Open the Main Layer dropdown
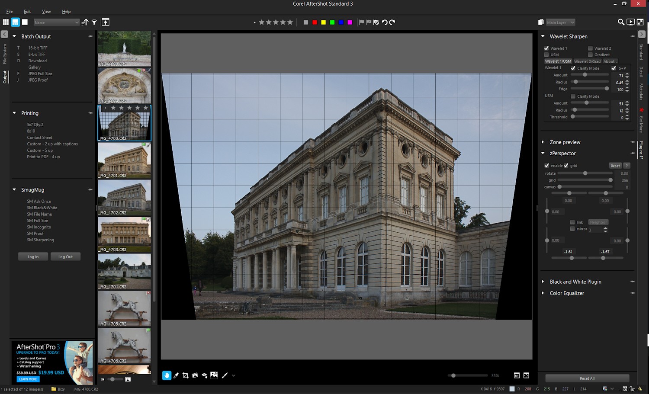Viewport: 649px width, 394px height. [560, 22]
